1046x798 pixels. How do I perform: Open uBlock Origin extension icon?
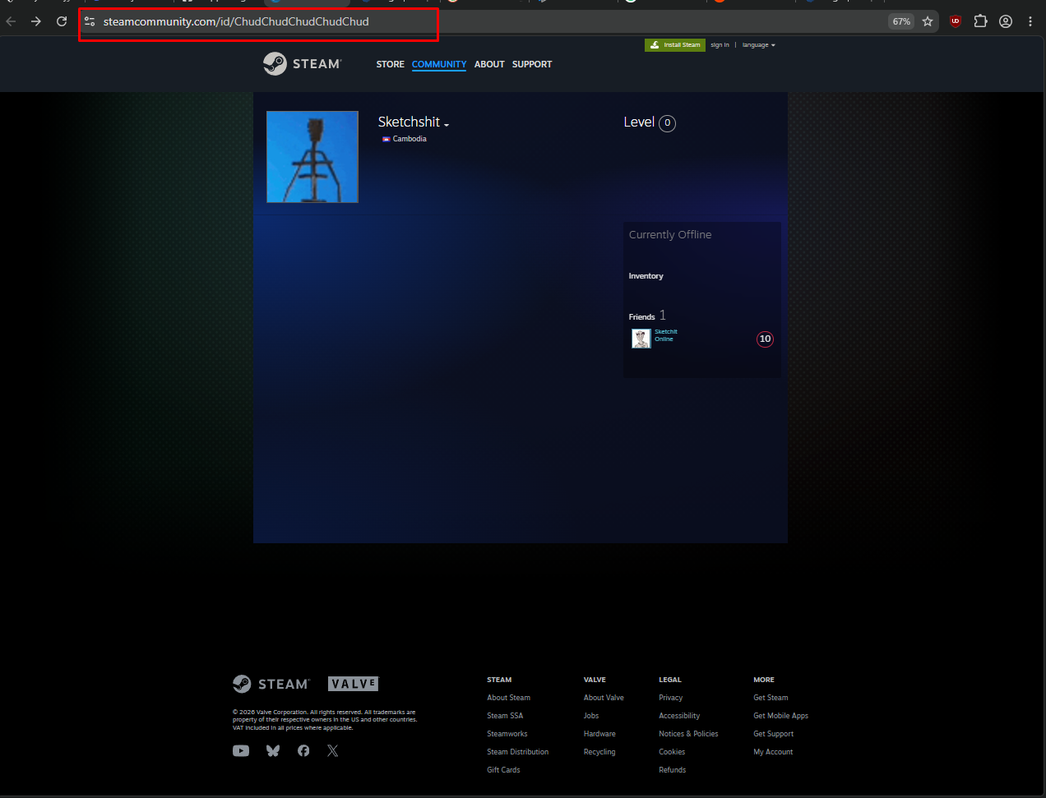pos(956,21)
